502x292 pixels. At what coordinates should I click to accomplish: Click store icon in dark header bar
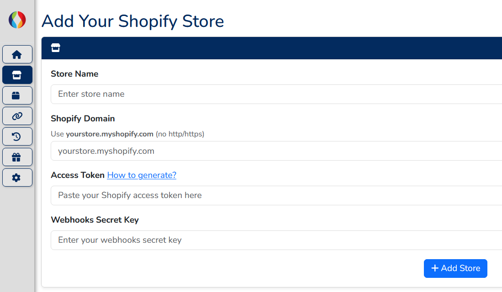click(55, 48)
